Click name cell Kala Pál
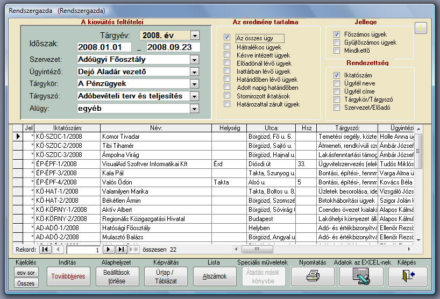This screenshot has height=299, width=440. (156, 173)
